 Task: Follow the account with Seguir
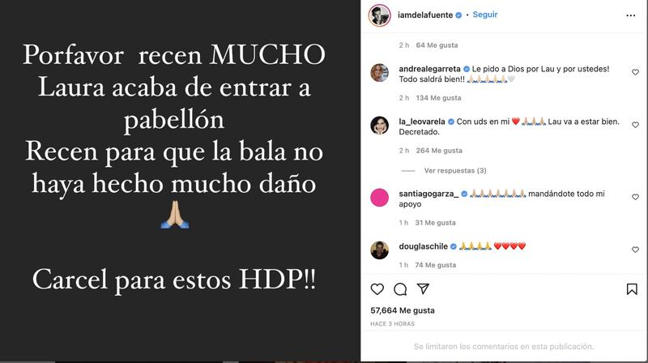coord(484,15)
